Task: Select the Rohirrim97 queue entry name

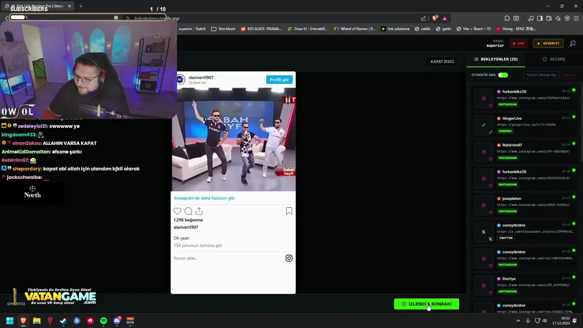Action: [x=512, y=145]
